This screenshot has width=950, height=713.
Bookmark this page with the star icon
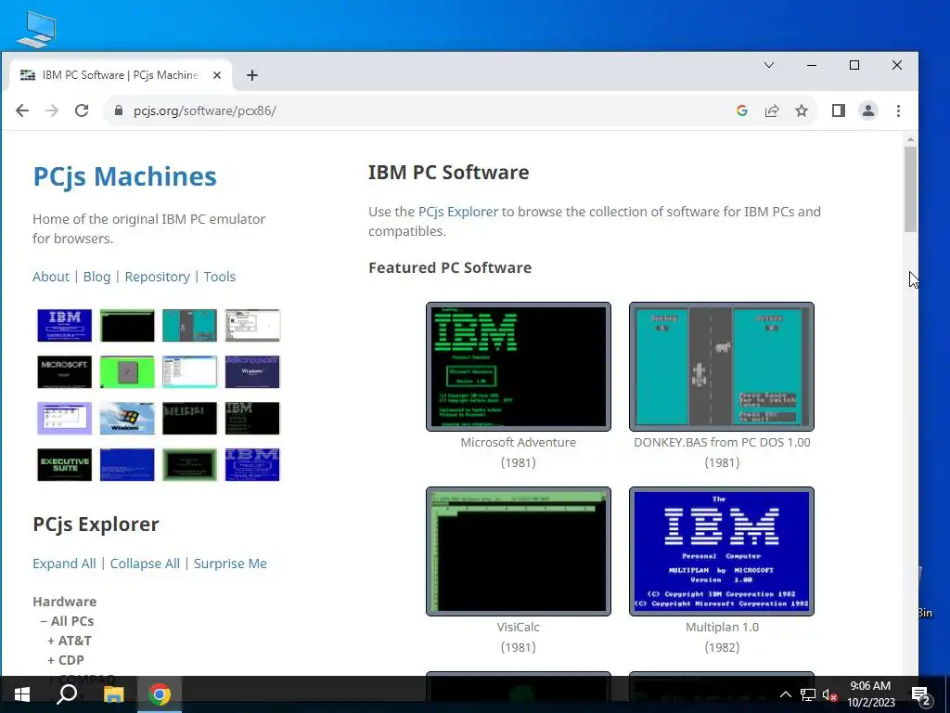click(802, 111)
